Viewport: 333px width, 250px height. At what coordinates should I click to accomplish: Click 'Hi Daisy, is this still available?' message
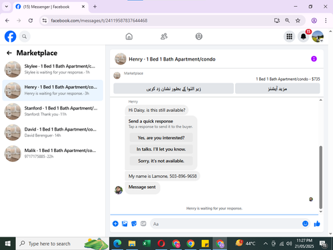pos(157,110)
